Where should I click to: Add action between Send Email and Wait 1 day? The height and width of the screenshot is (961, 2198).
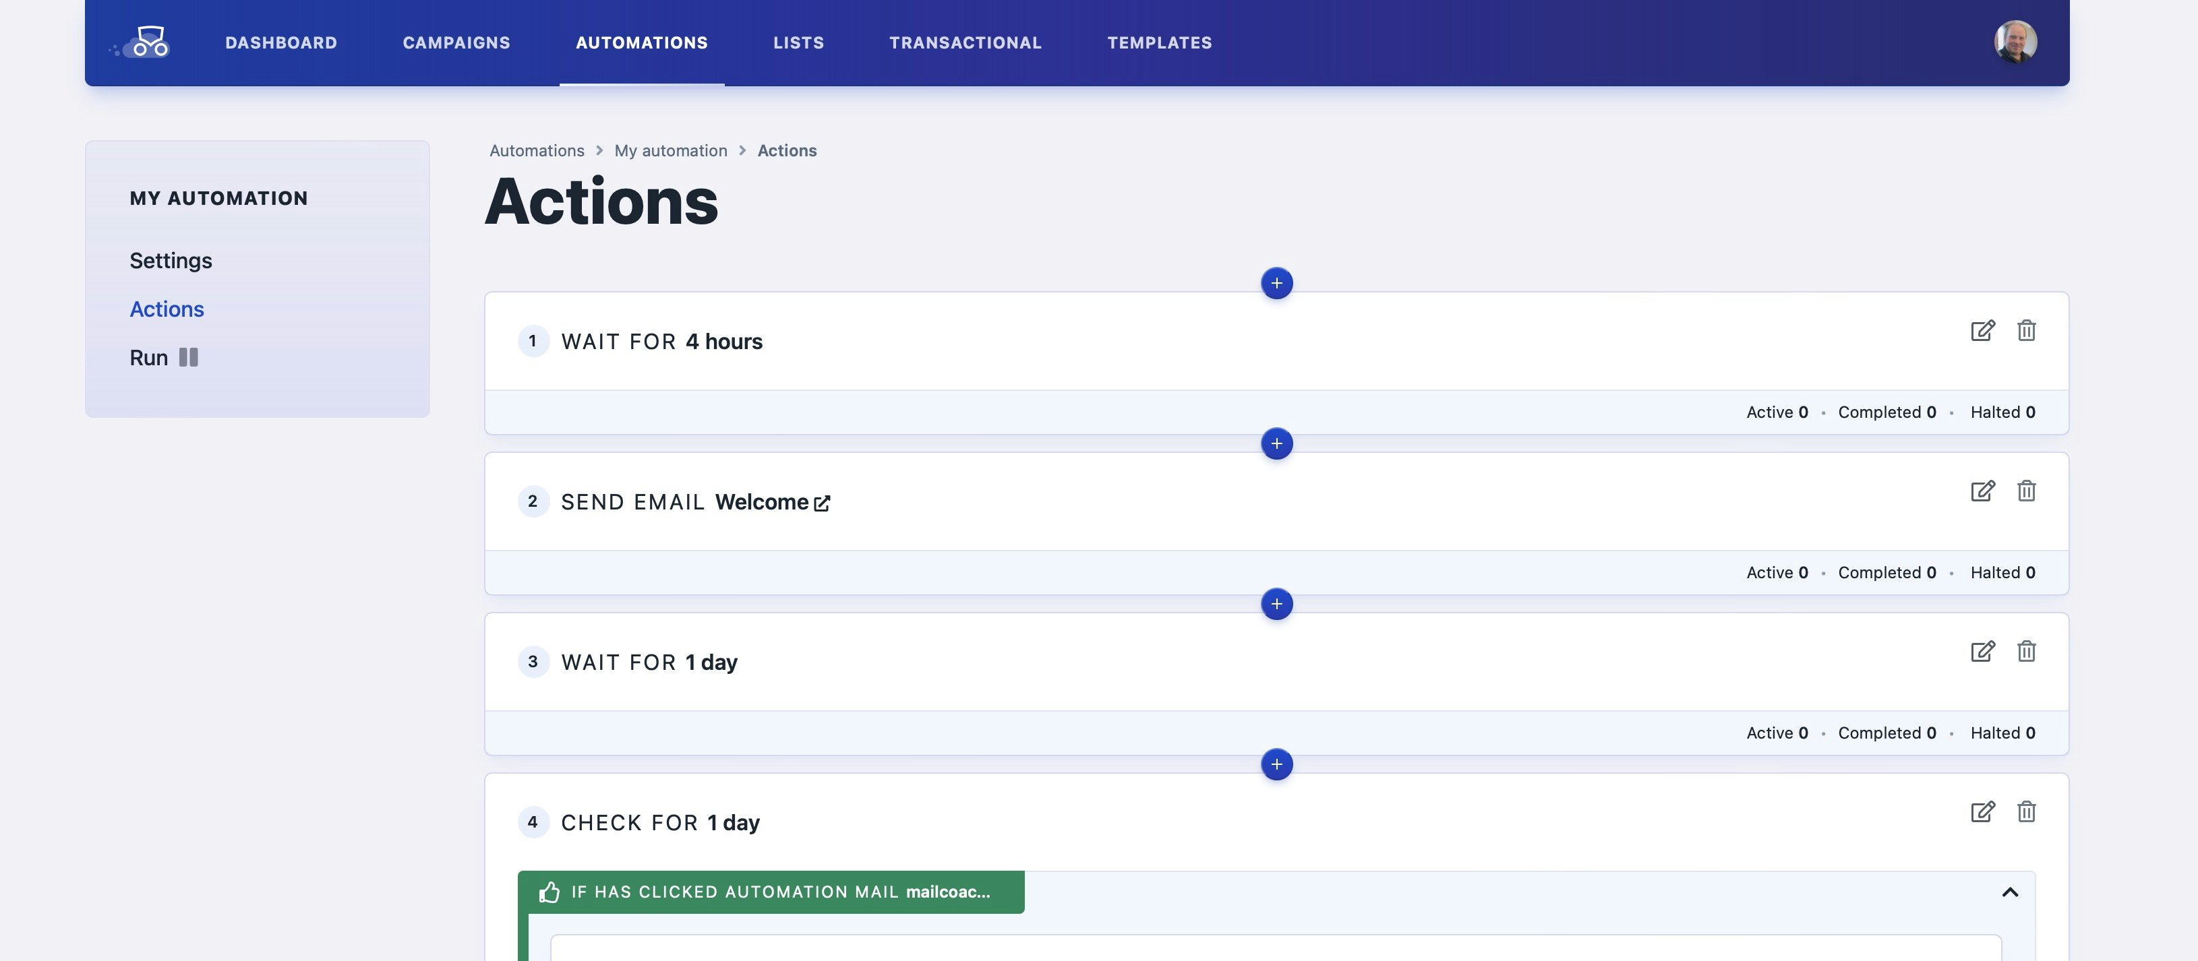tap(1276, 604)
